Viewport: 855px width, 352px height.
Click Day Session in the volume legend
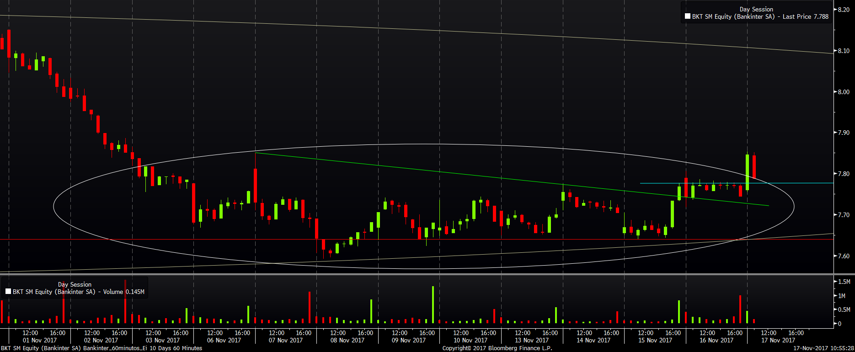75,284
